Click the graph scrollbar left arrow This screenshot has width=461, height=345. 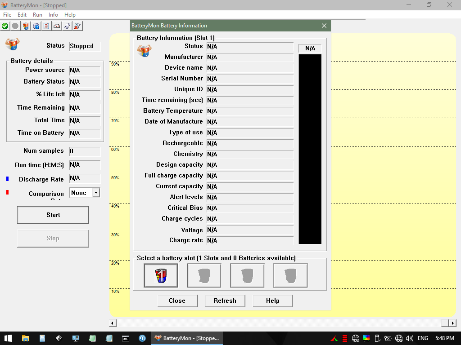(x=112, y=323)
